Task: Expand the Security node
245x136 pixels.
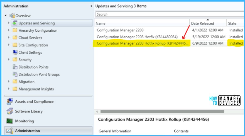Action: [x=9, y=59]
